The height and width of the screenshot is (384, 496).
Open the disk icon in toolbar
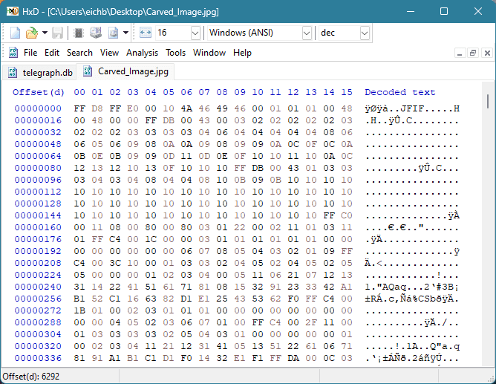(95, 33)
